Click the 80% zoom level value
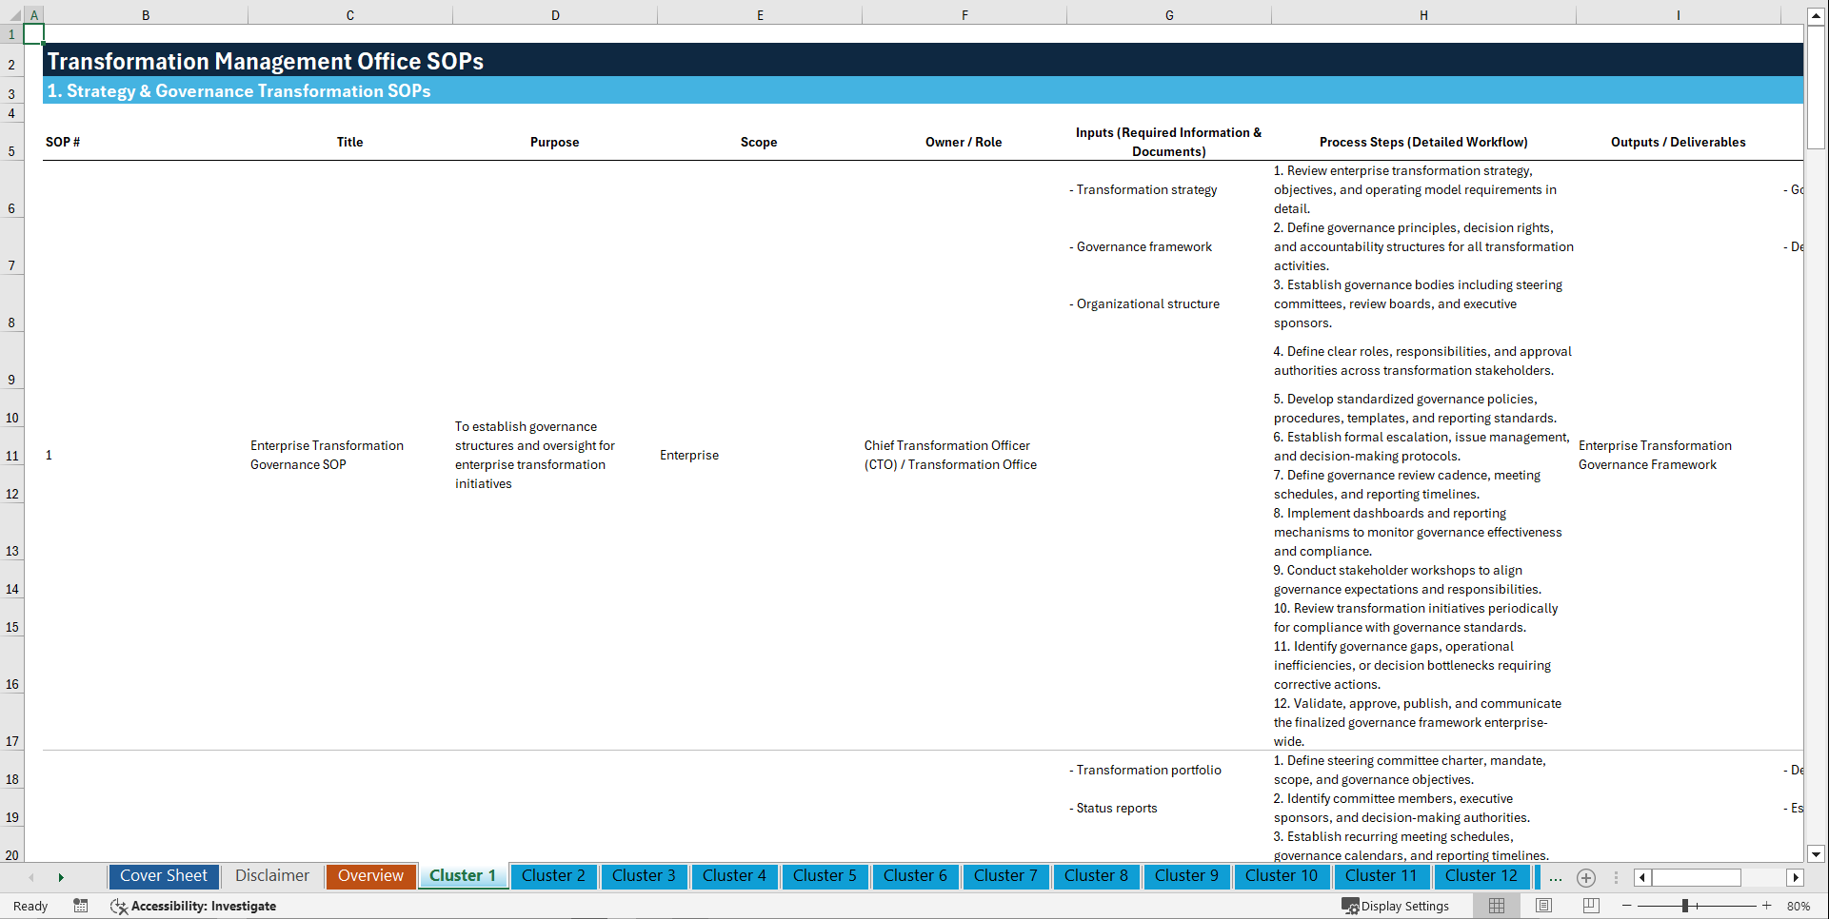1829x919 pixels. point(1799,906)
